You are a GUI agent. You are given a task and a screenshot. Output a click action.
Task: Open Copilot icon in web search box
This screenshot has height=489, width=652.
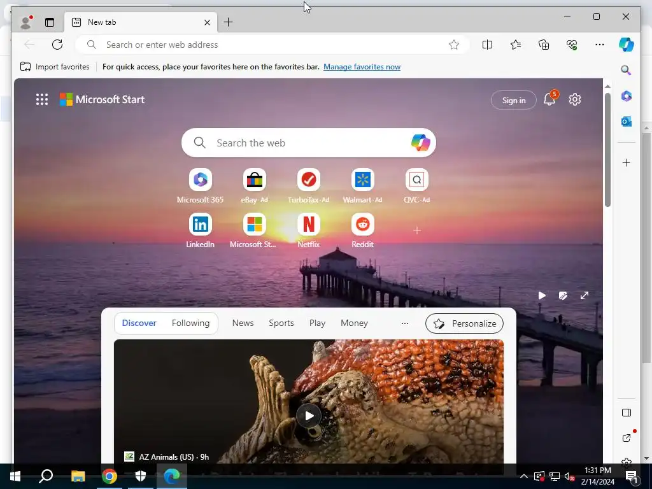[x=420, y=143]
